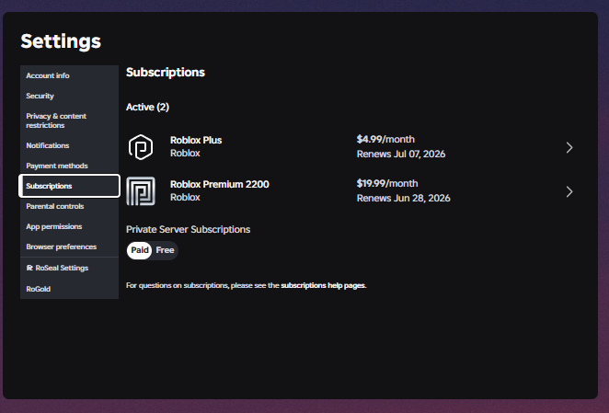Open Browser preferences settings
Image resolution: width=609 pixels, height=413 pixels.
tap(69, 247)
